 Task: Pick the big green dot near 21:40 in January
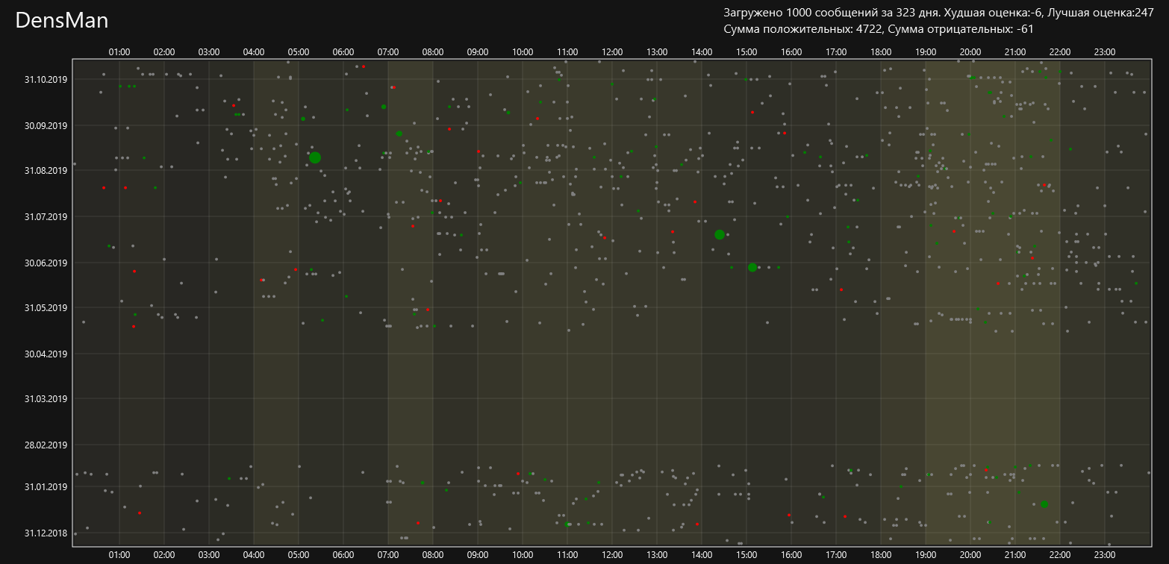pos(1044,504)
